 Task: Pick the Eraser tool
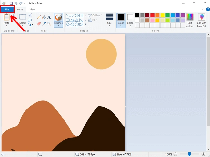(39, 23)
